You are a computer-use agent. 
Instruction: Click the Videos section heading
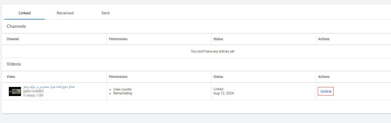coord(14,64)
